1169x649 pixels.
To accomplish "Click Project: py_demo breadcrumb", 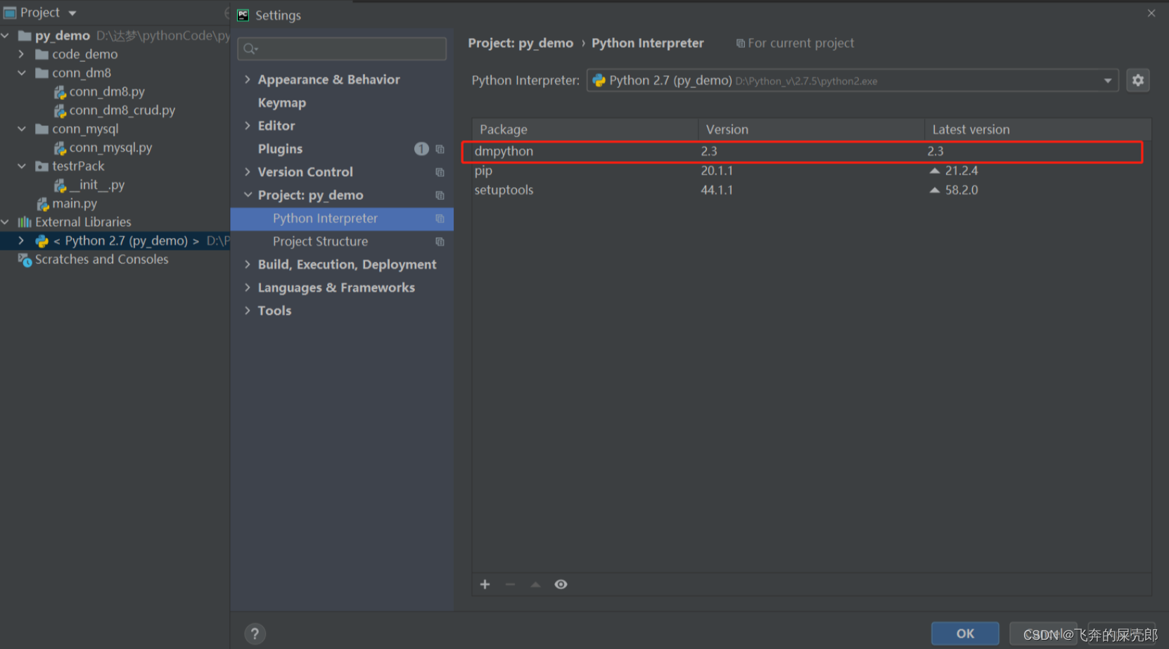I will pos(520,43).
